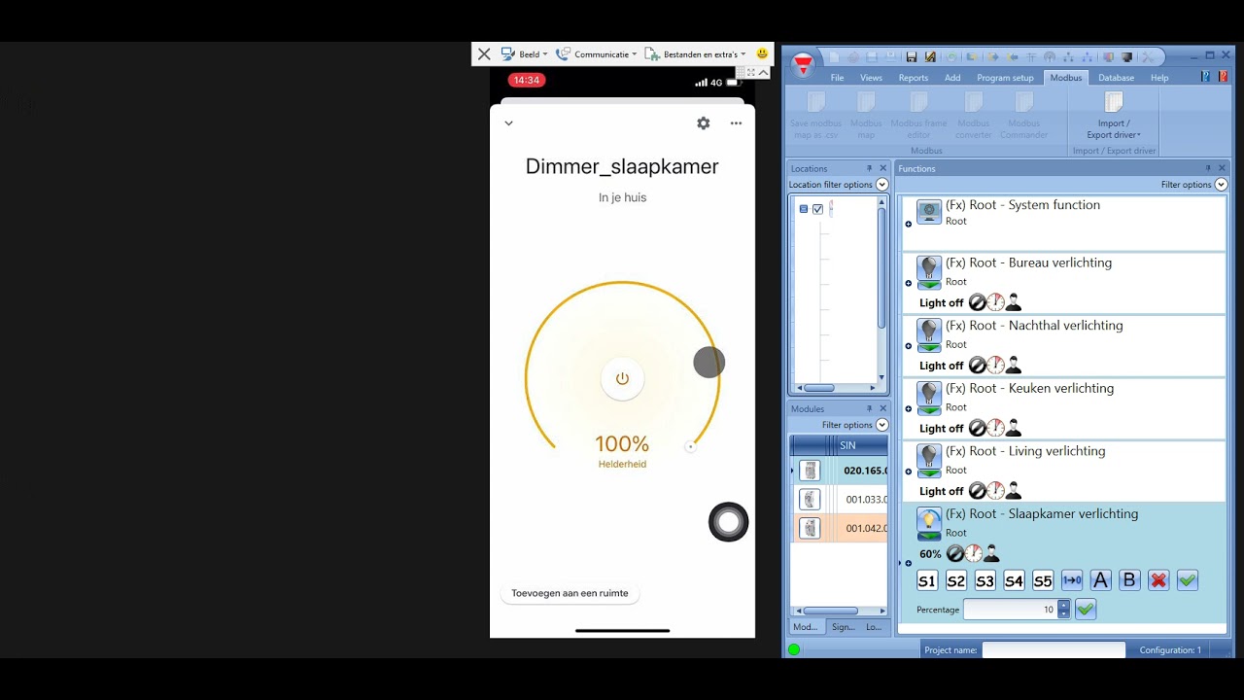
Task: Open Import / Export driver dropdown
Action: pyautogui.click(x=1114, y=117)
